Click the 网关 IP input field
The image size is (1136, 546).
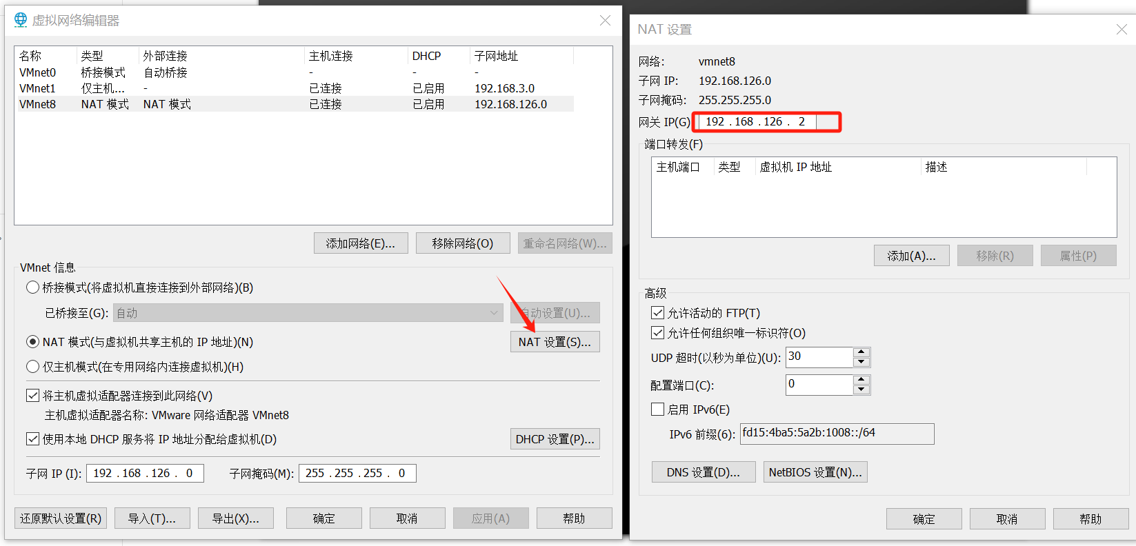pyautogui.click(x=757, y=122)
